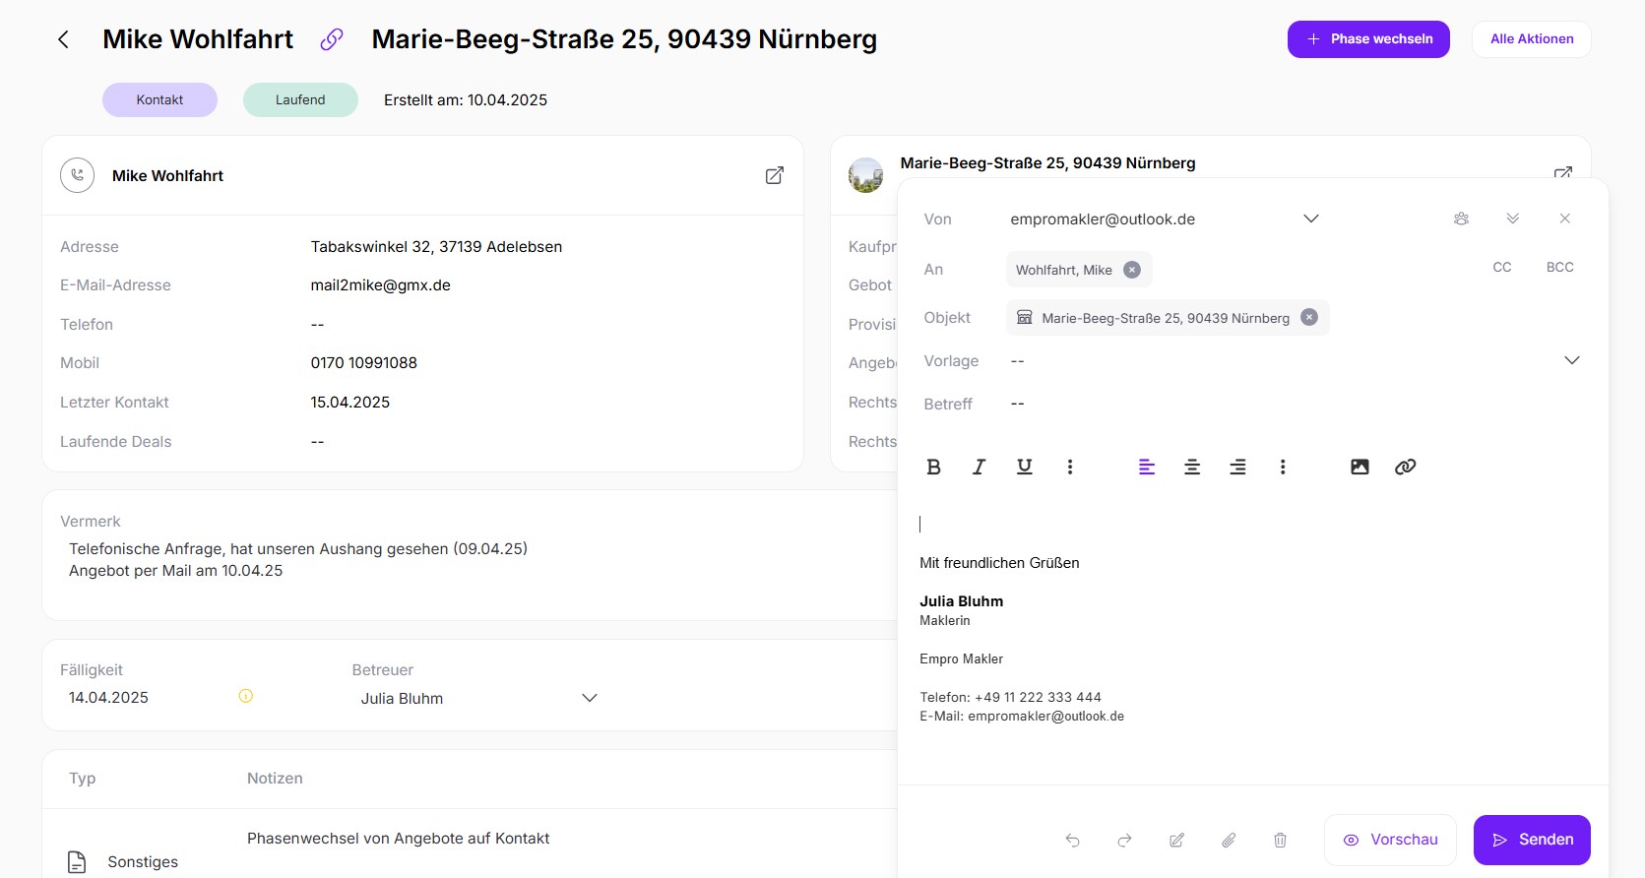Delete the email draft with trash icon
The width and height of the screenshot is (1645, 878).
tap(1280, 840)
